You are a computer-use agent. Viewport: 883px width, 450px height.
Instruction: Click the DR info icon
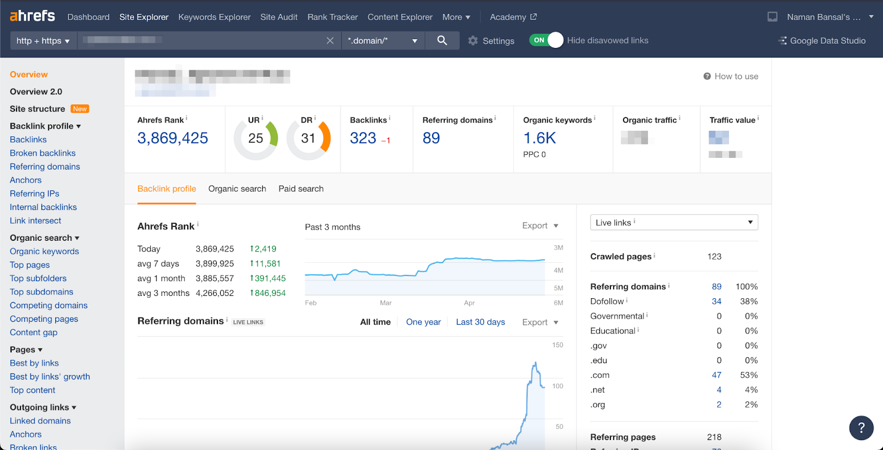[x=315, y=118]
